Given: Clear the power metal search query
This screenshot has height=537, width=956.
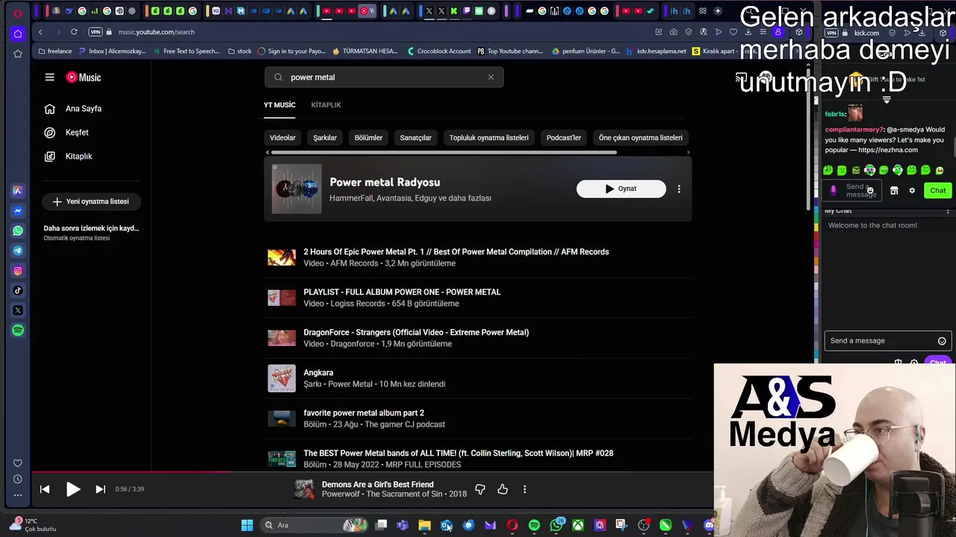Looking at the screenshot, I should 491,77.
